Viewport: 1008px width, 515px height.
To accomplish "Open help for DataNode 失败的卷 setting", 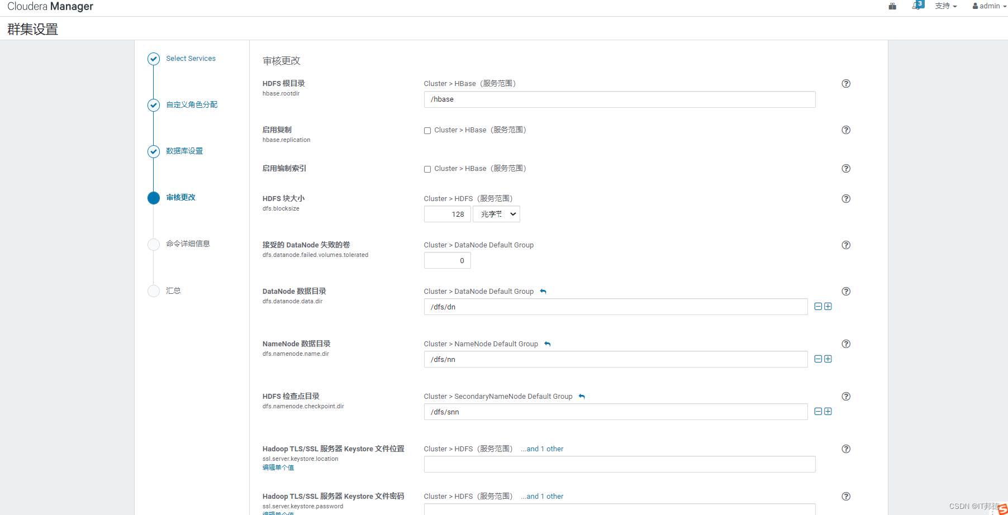I will point(846,245).
